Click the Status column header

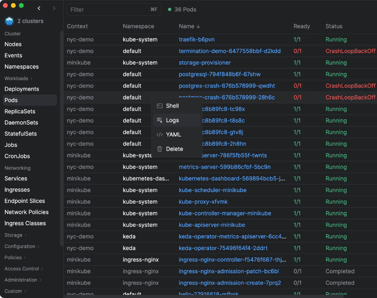(334, 26)
